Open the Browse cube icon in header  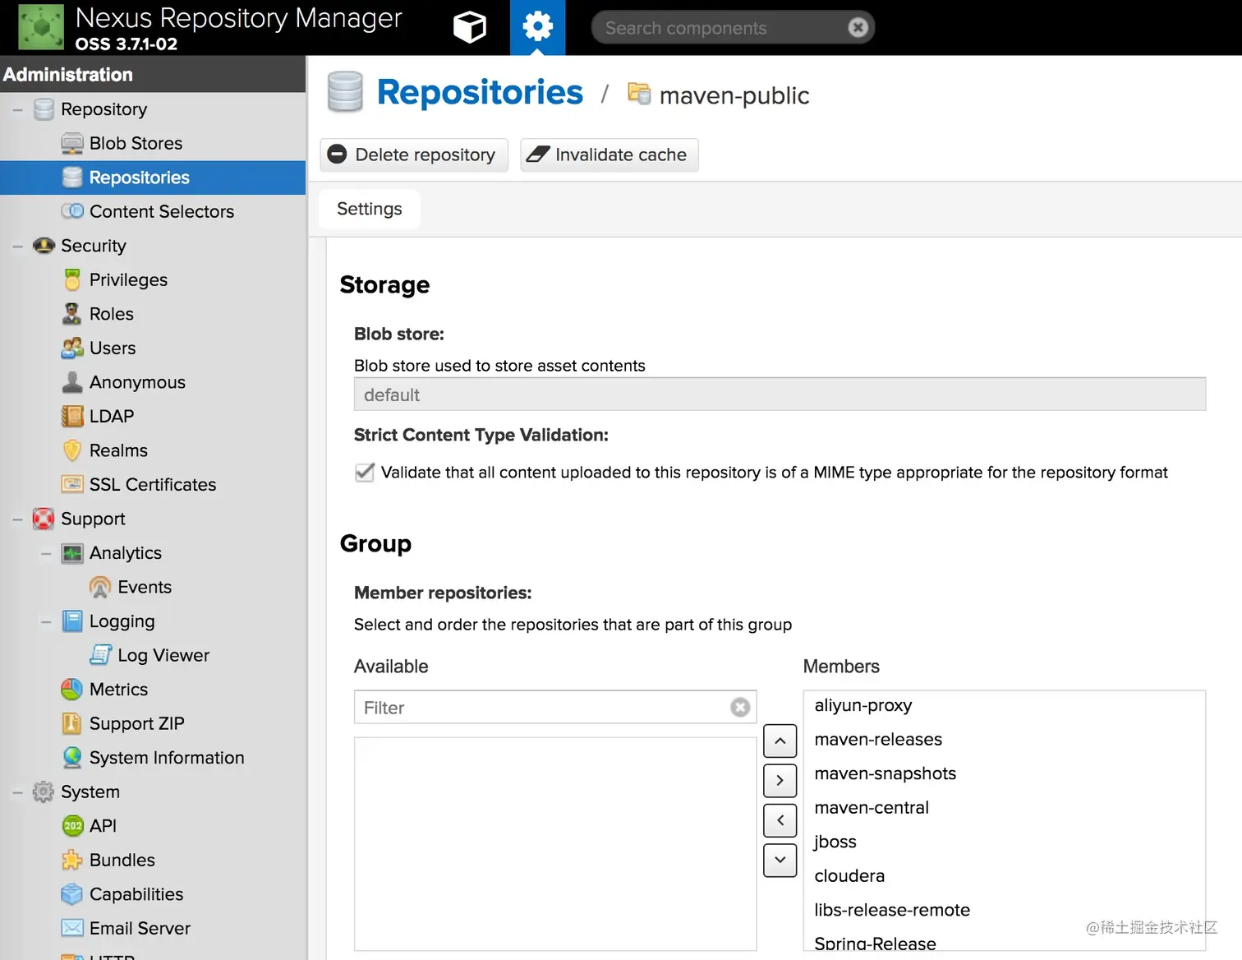pos(469,27)
